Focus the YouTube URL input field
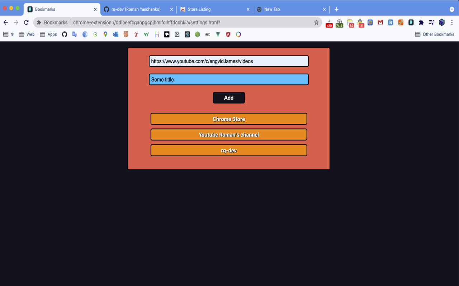This screenshot has height=286, width=459. 229,61
